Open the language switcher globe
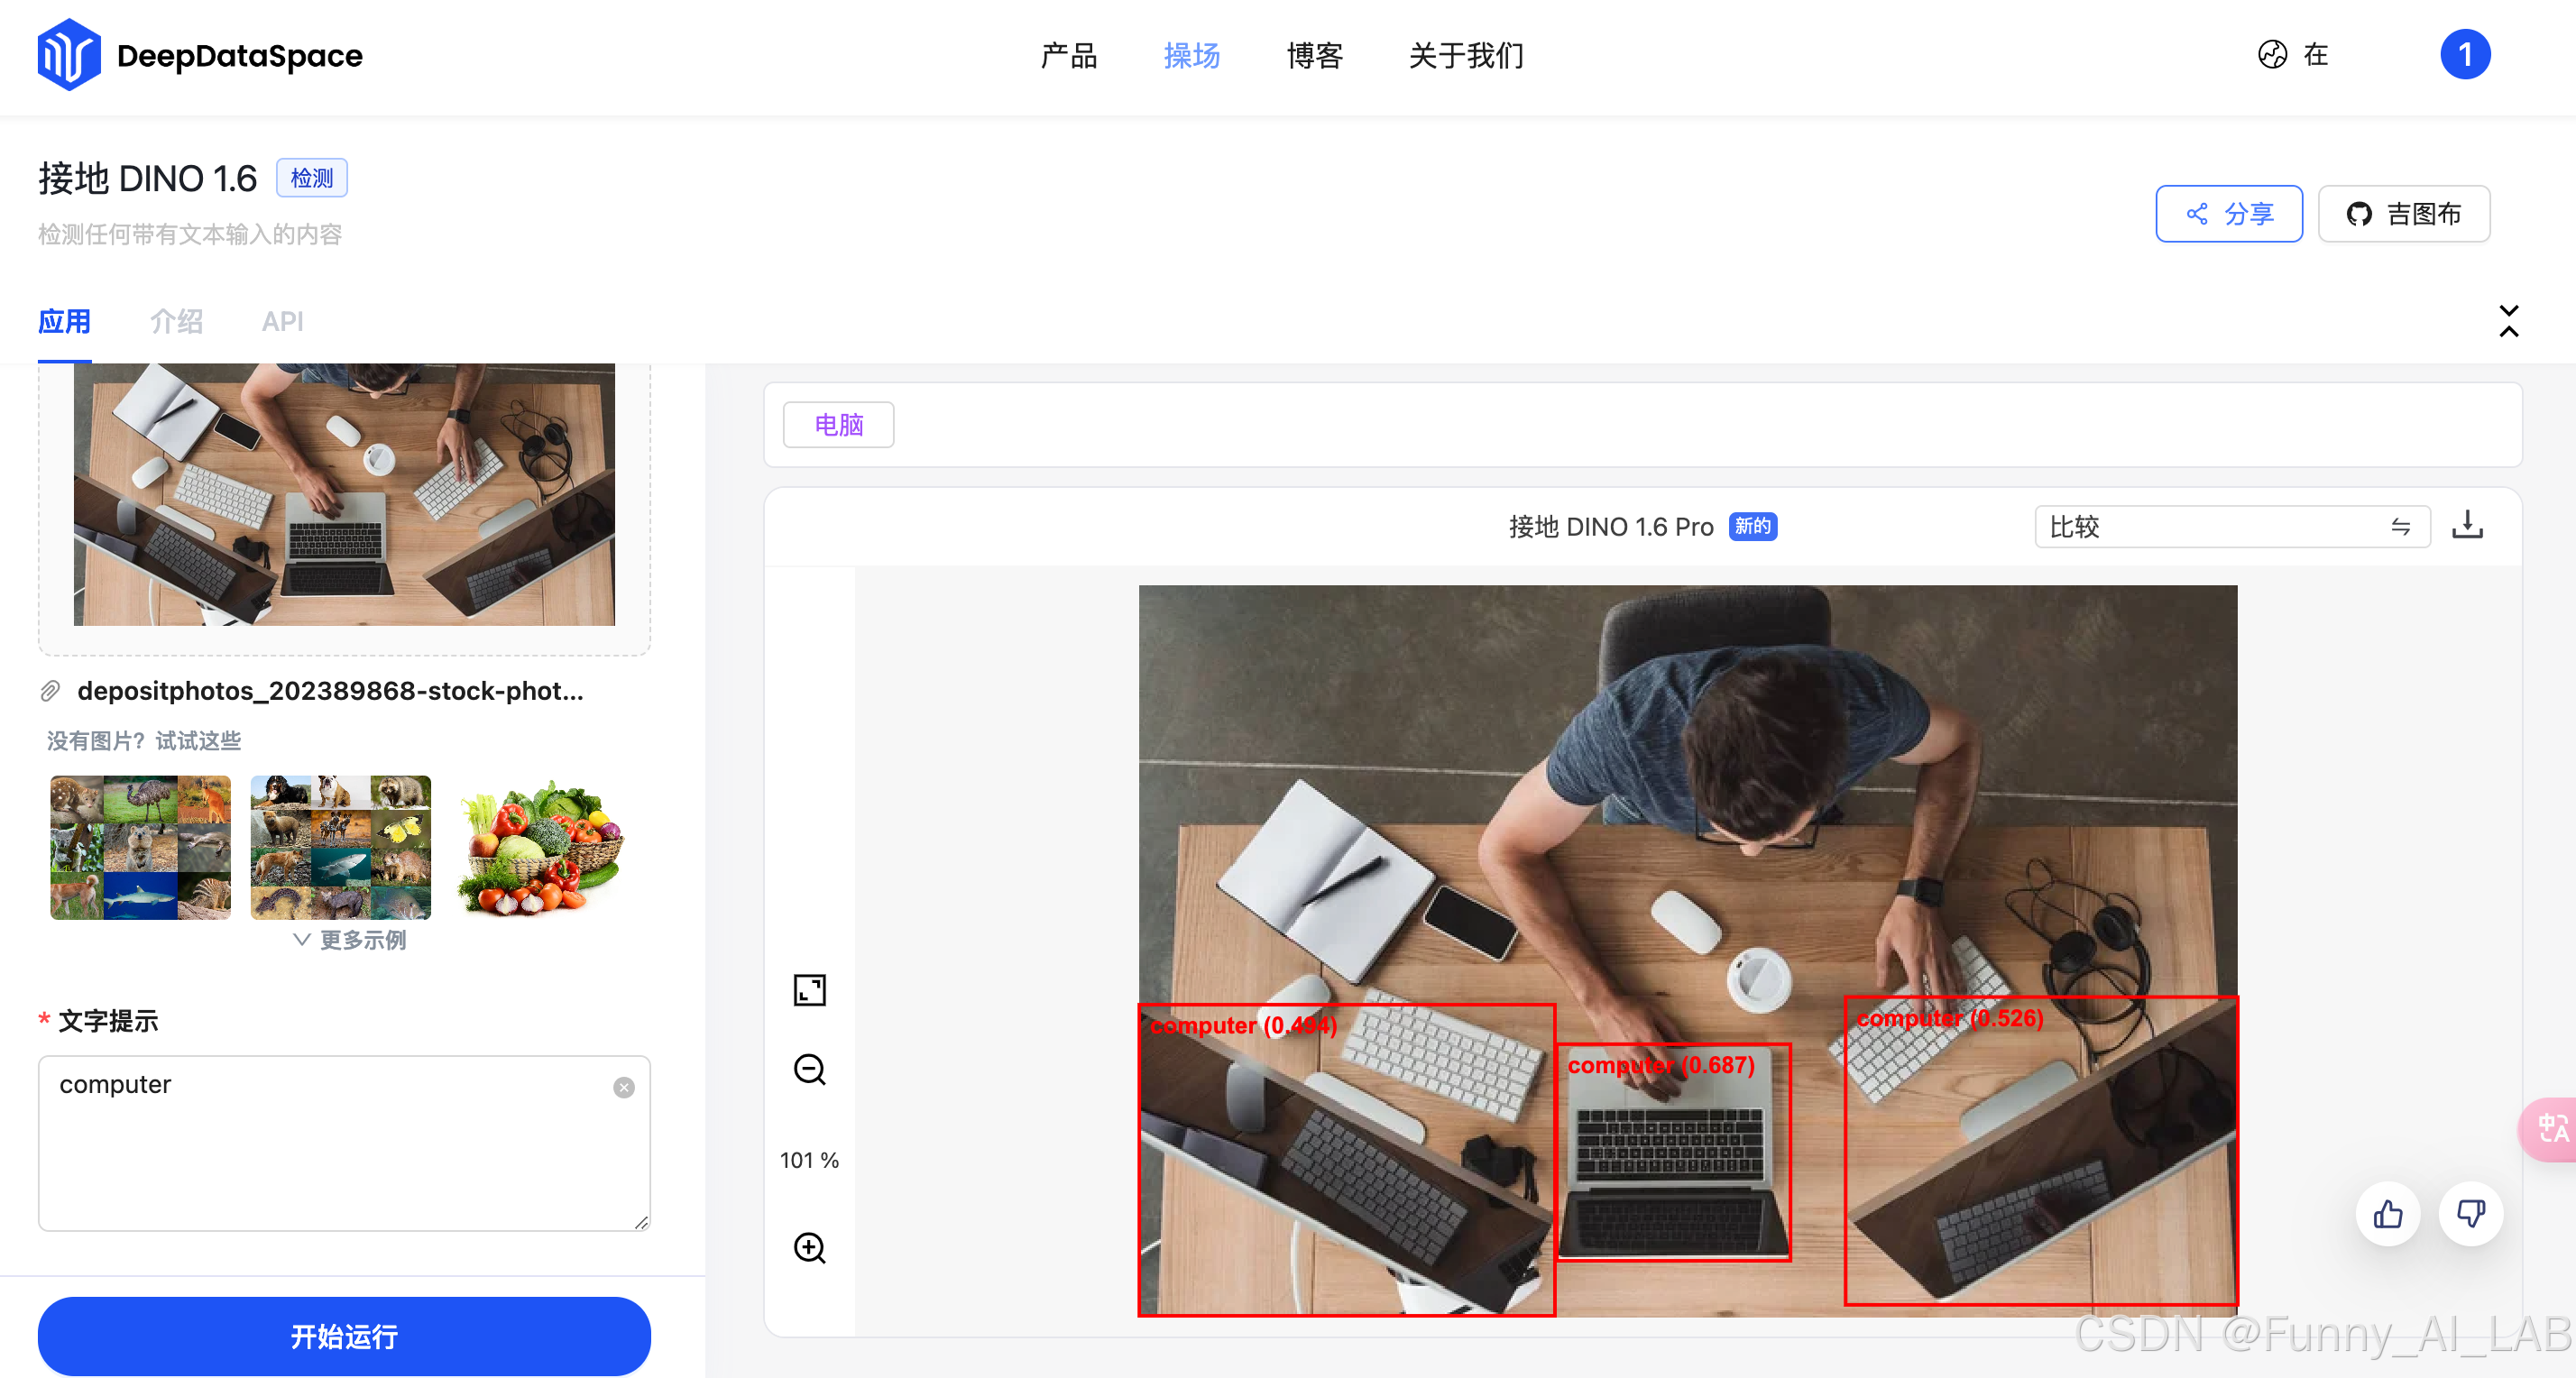 (x=2272, y=55)
